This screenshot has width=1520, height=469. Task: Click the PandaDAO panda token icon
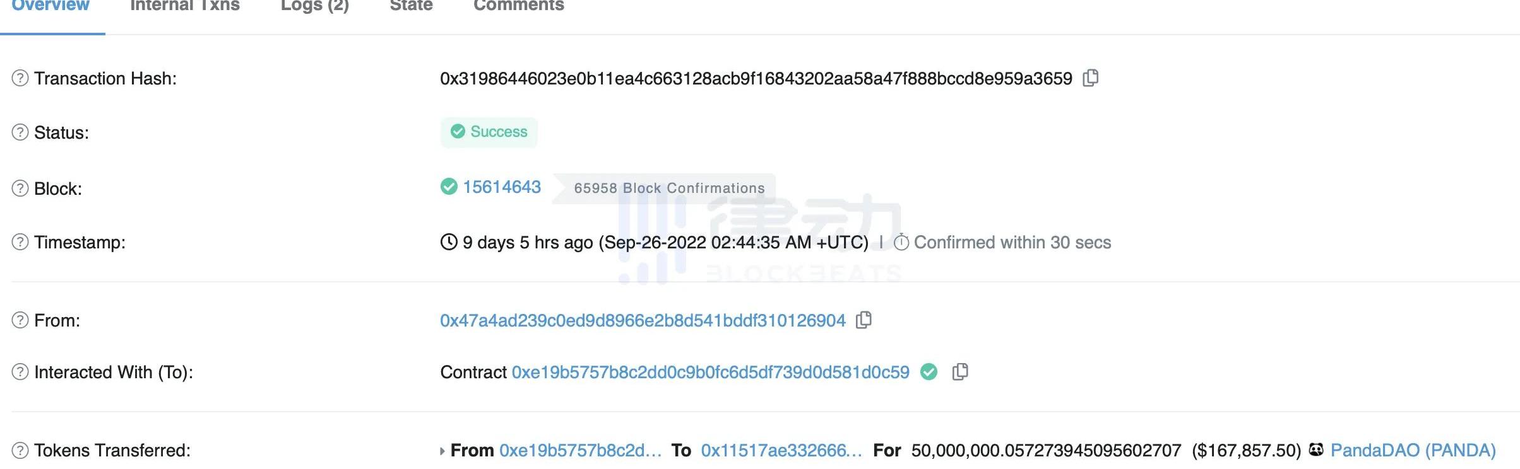(1316, 450)
